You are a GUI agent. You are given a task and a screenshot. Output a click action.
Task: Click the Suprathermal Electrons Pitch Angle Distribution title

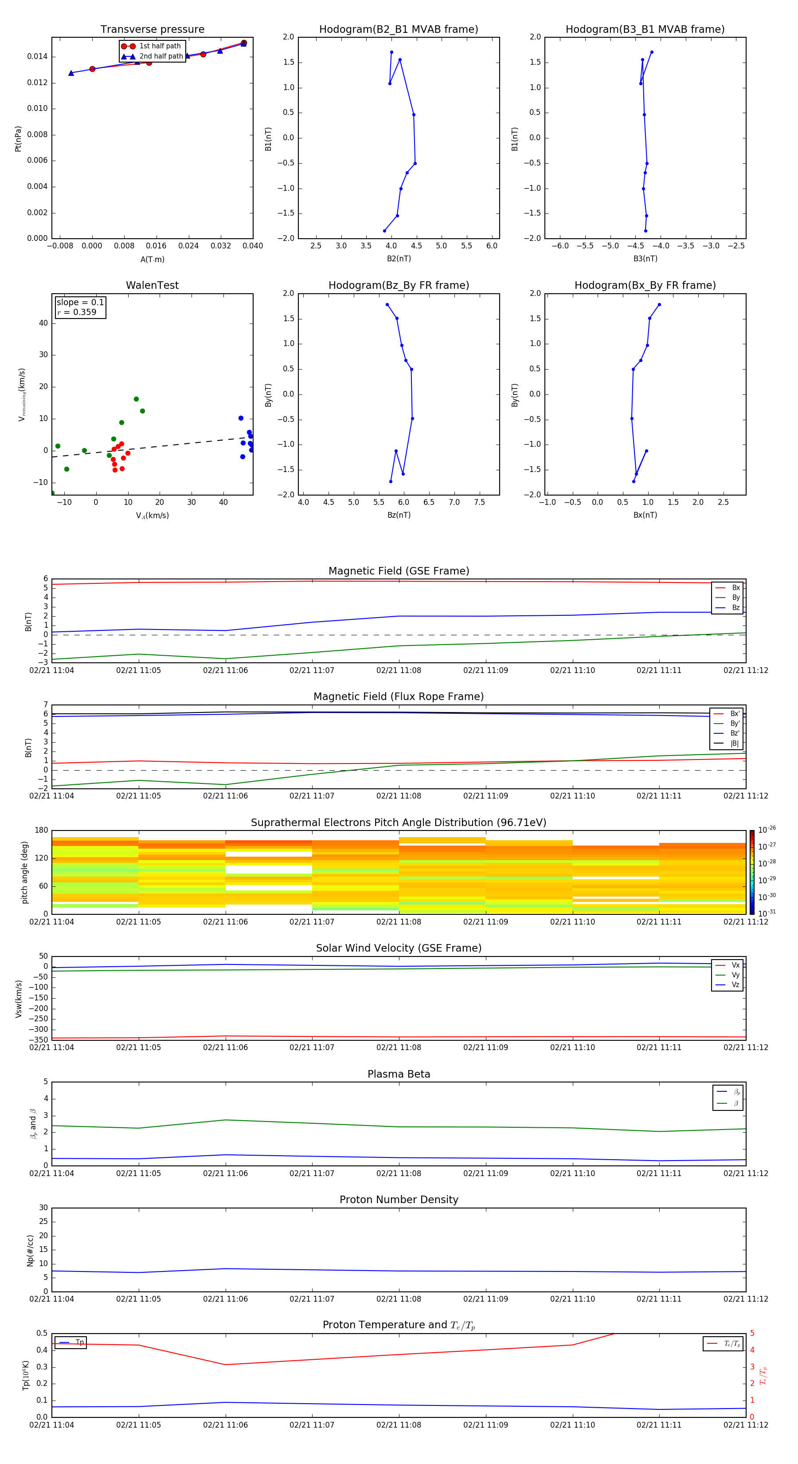click(x=399, y=823)
